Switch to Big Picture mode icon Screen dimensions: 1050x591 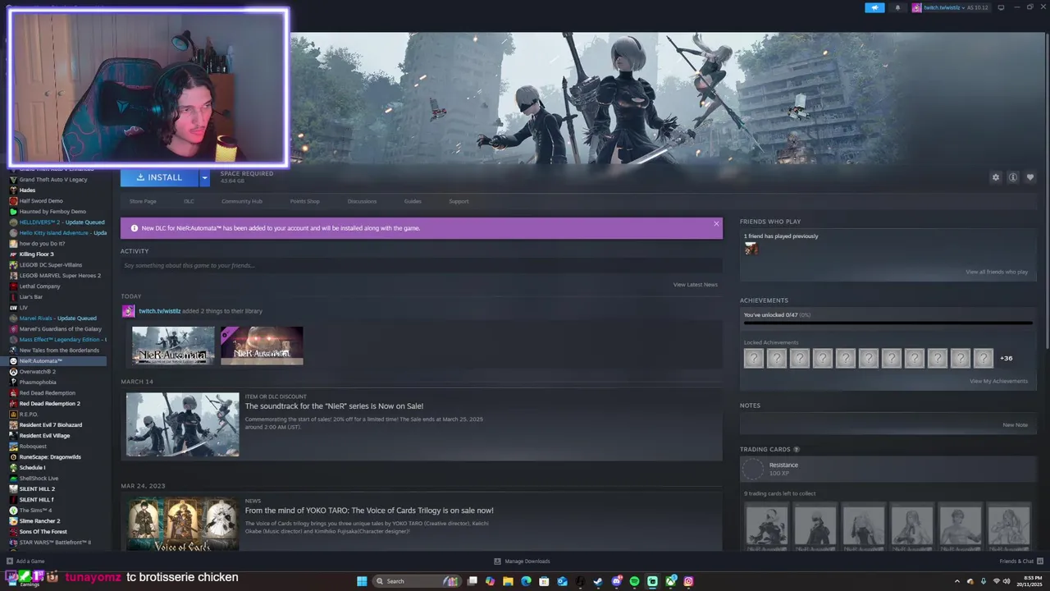(999, 7)
